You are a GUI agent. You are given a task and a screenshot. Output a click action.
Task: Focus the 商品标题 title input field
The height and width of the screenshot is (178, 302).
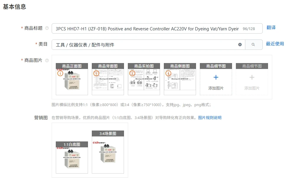point(157,29)
